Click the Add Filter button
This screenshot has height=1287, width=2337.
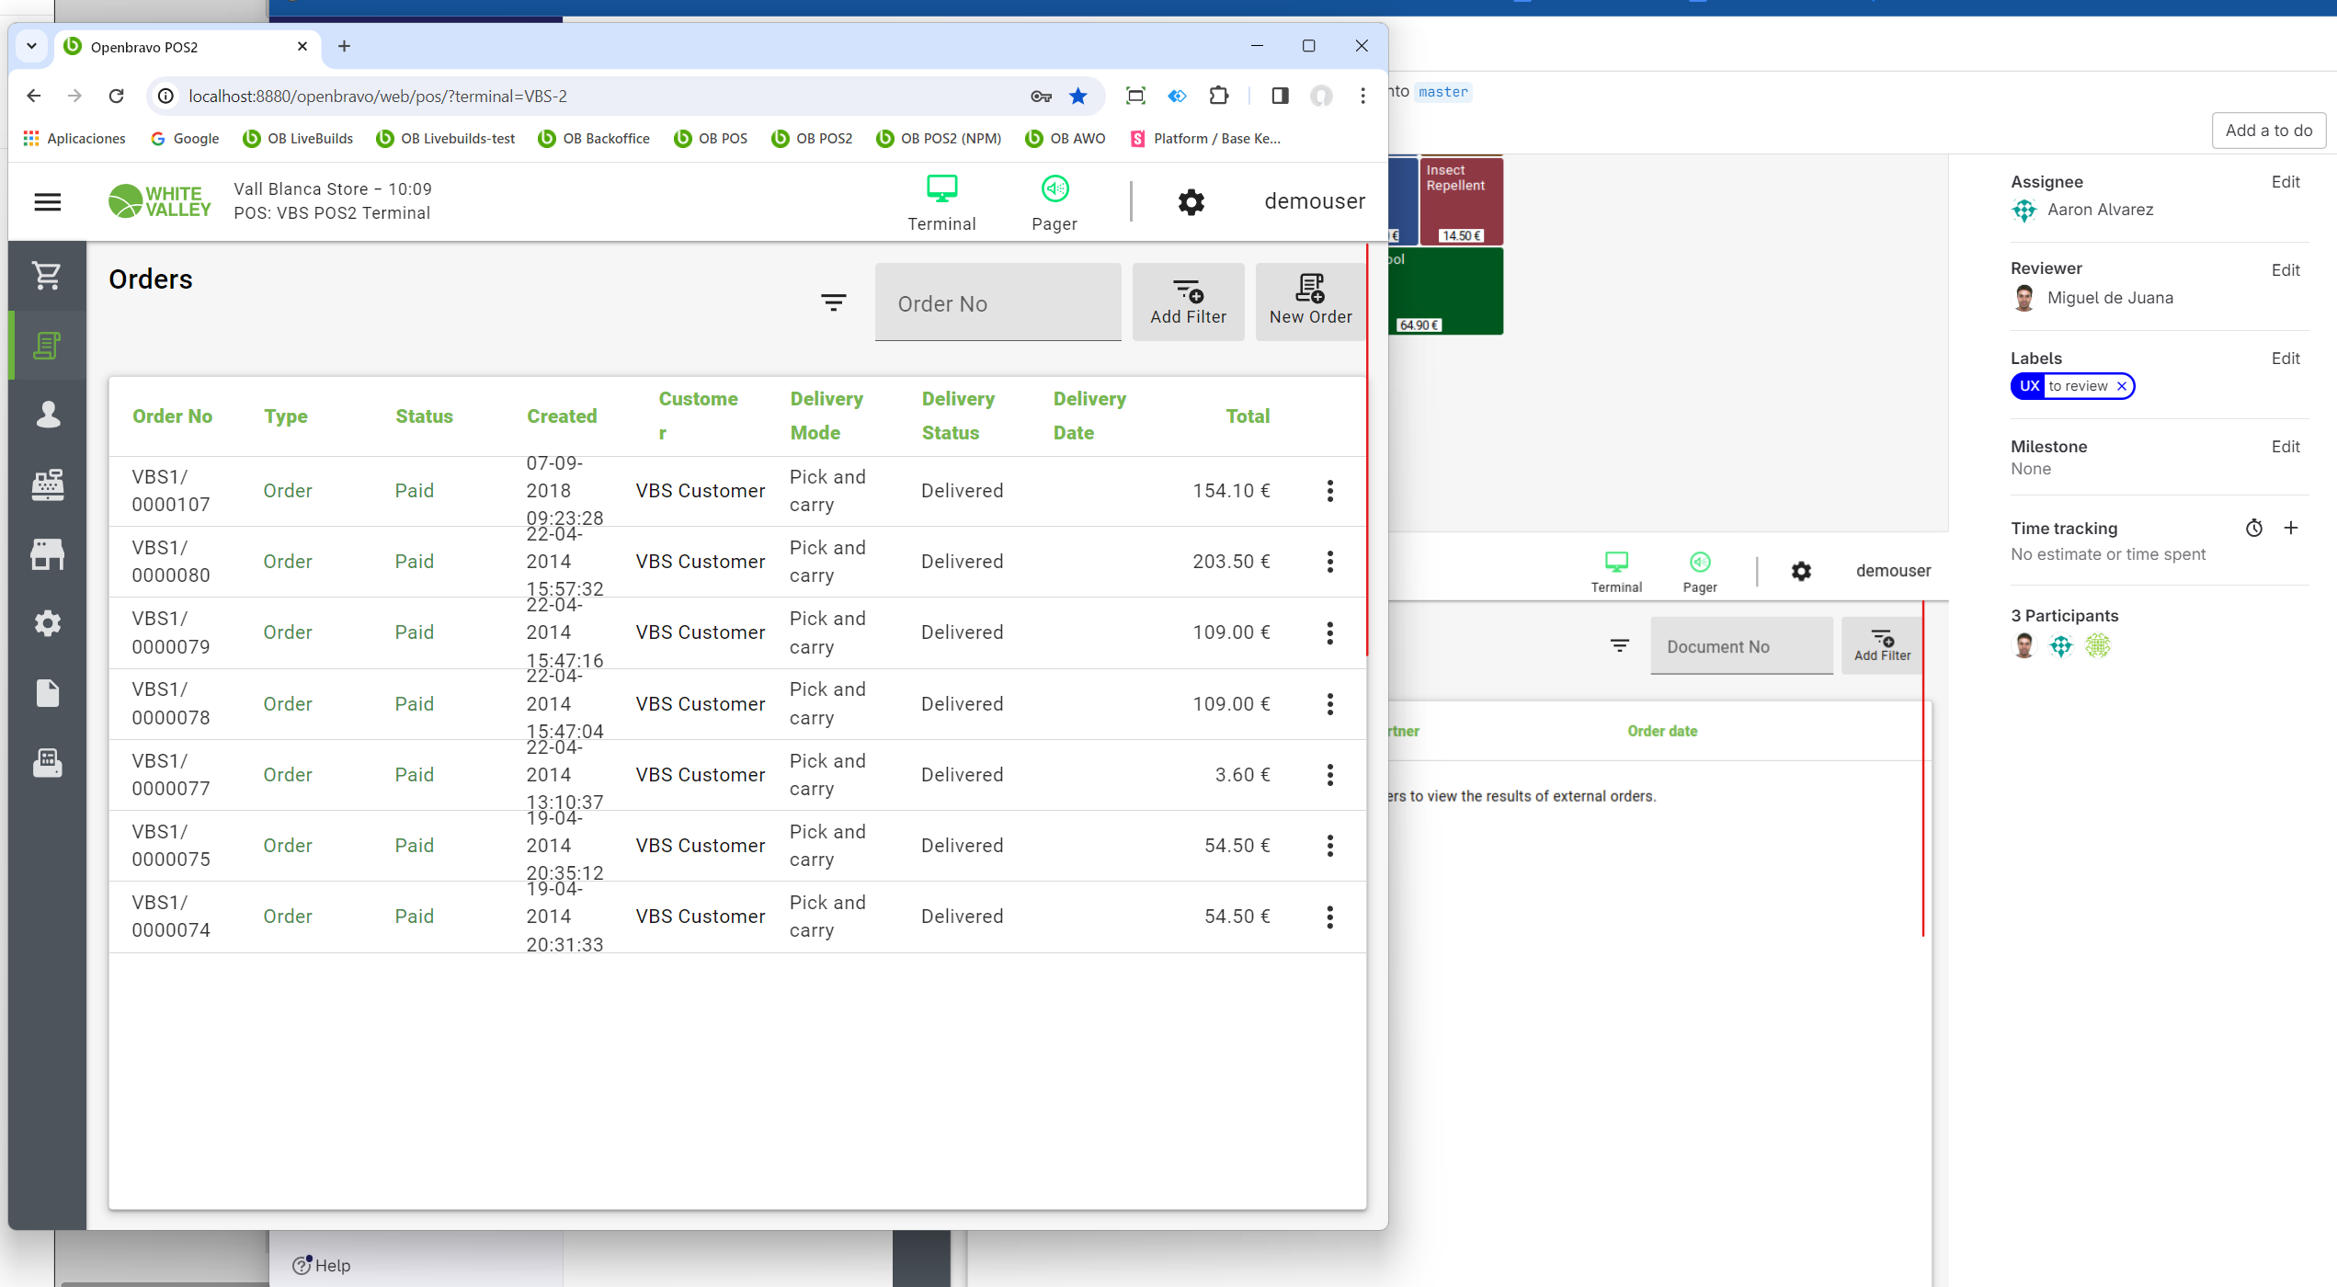[1188, 302]
